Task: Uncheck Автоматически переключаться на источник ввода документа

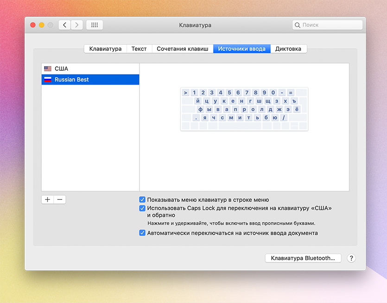Action: point(143,233)
